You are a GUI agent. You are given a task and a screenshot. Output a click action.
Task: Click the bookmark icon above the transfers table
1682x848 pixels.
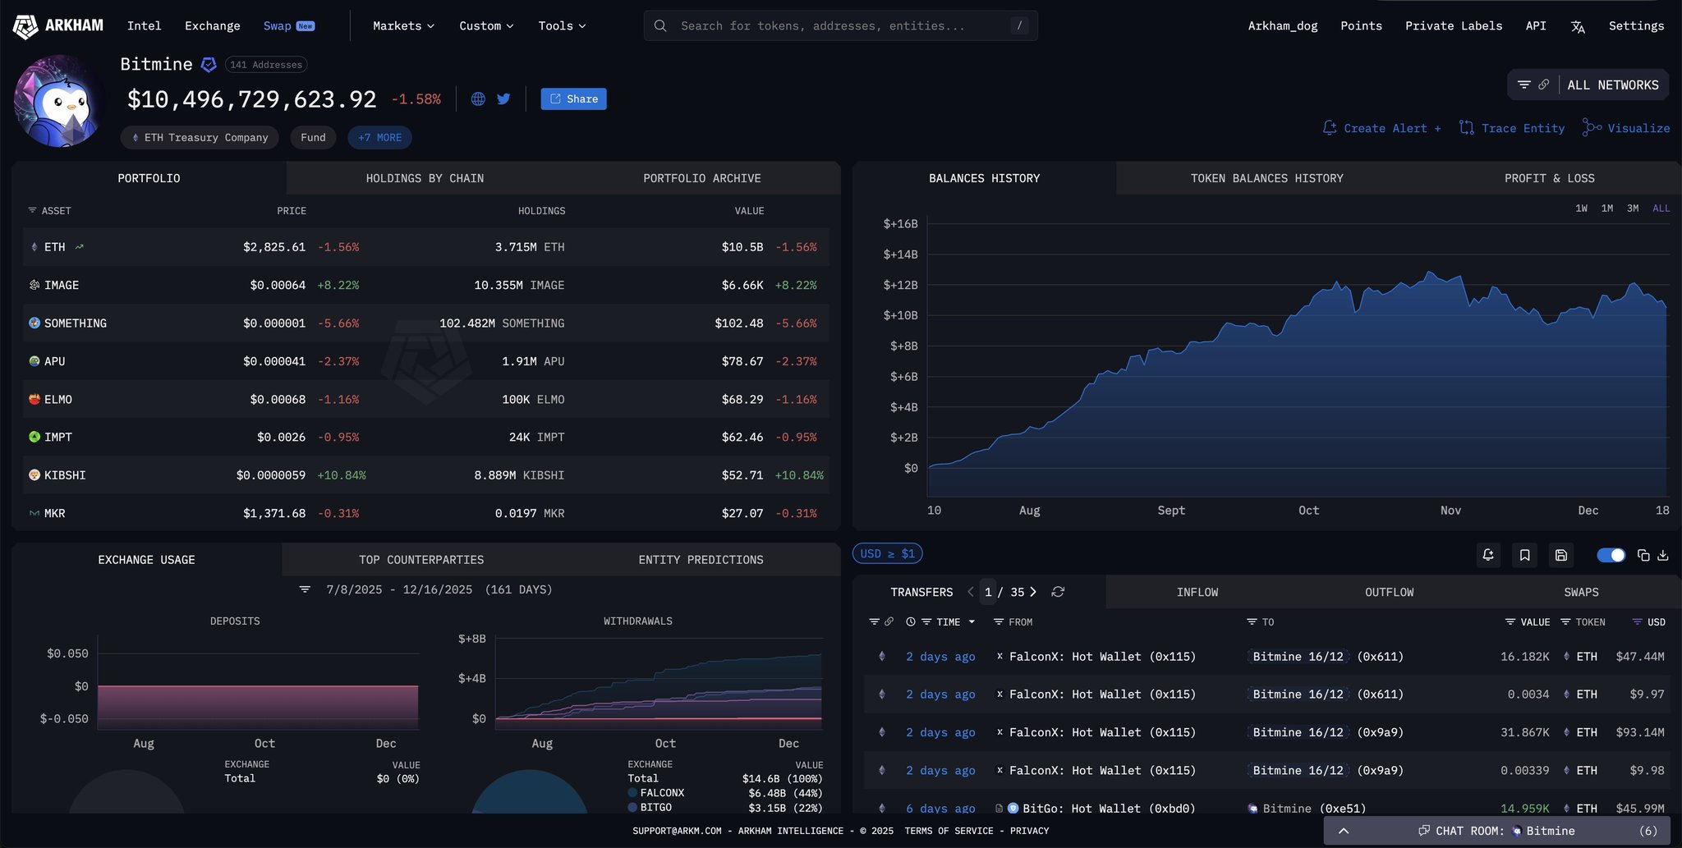(x=1524, y=556)
